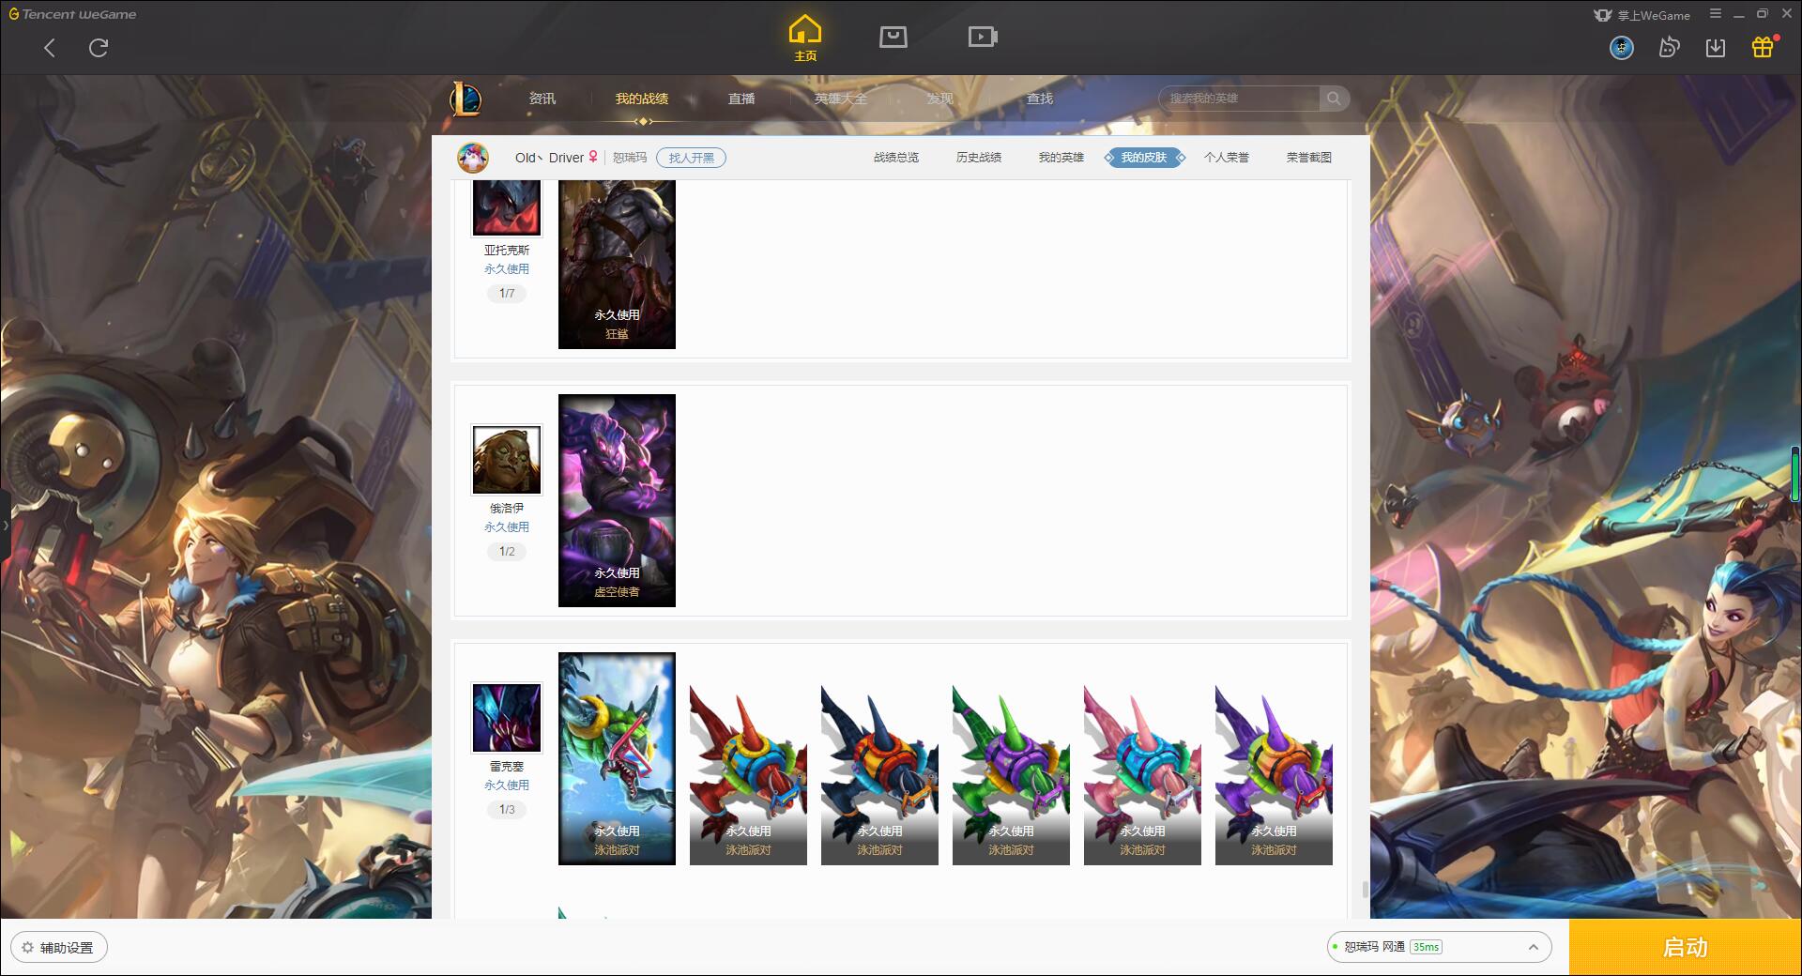The image size is (1802, 976).
Task: Refresh the page with the reload icon
Action: (x=99, y=48)
